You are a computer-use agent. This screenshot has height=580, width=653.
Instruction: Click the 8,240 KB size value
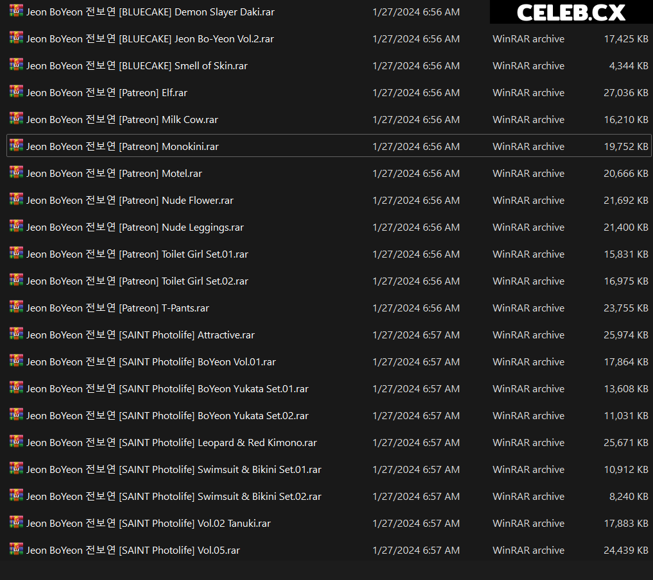click(x=629, y=497)
